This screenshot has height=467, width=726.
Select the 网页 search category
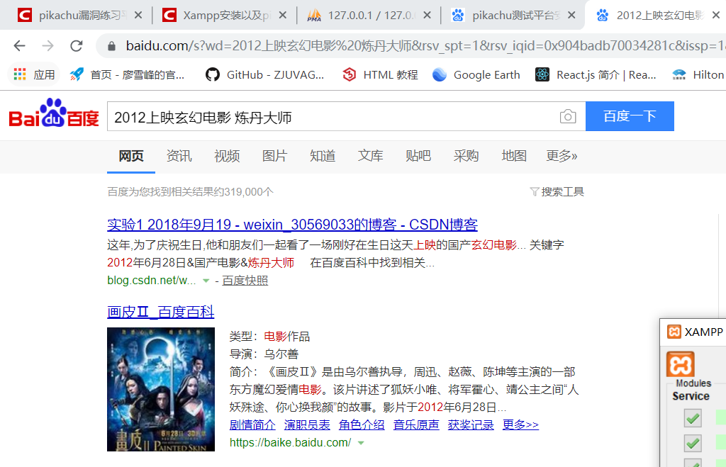click(131, 156)
